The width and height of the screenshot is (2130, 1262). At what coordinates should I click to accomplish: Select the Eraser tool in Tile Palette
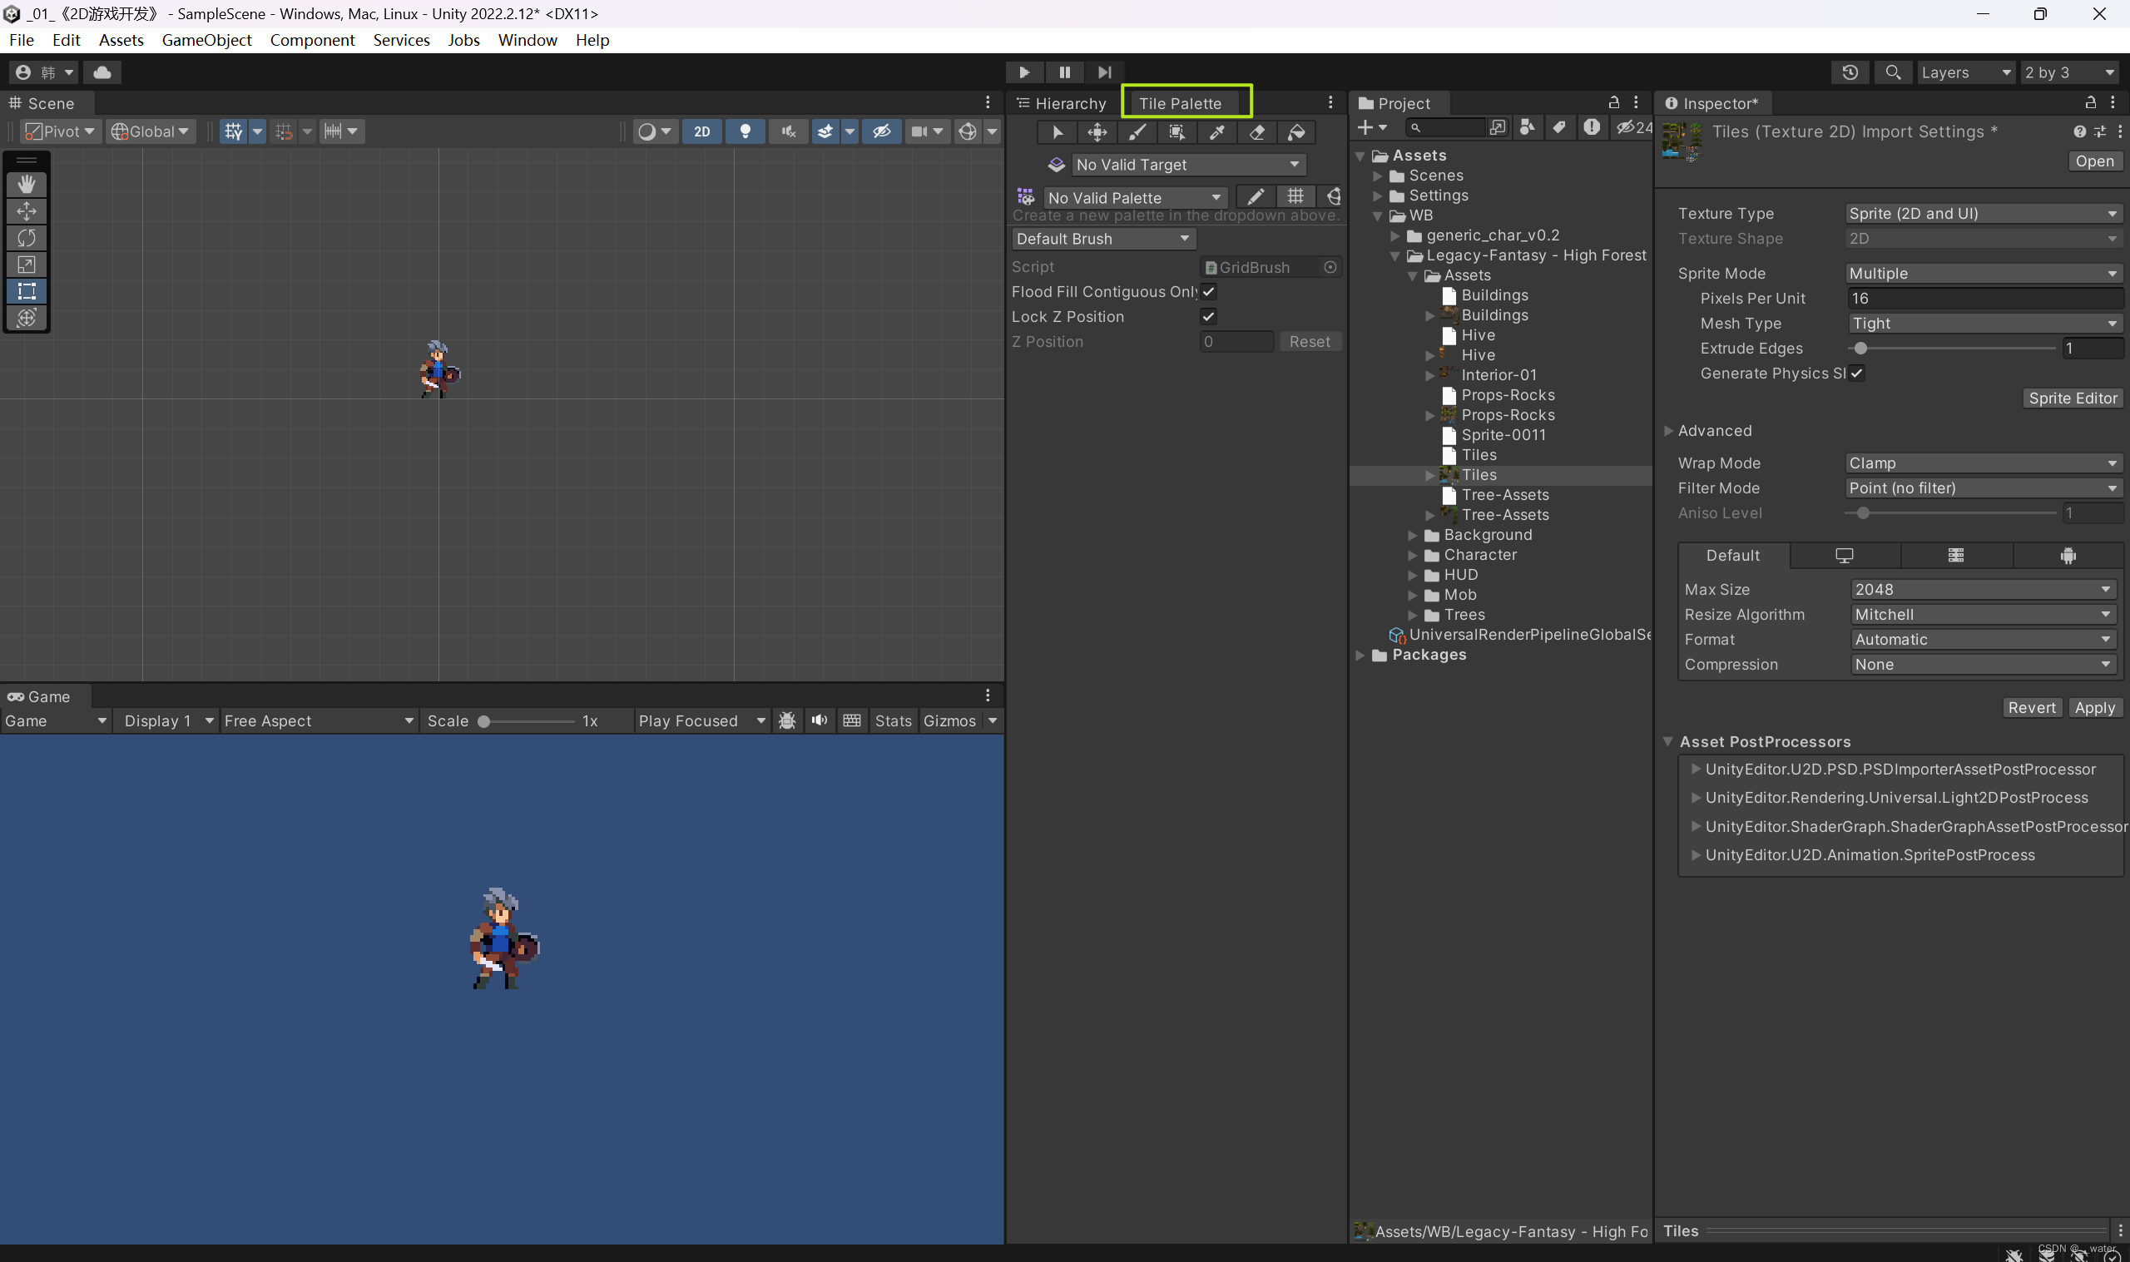click(1256, 131)
